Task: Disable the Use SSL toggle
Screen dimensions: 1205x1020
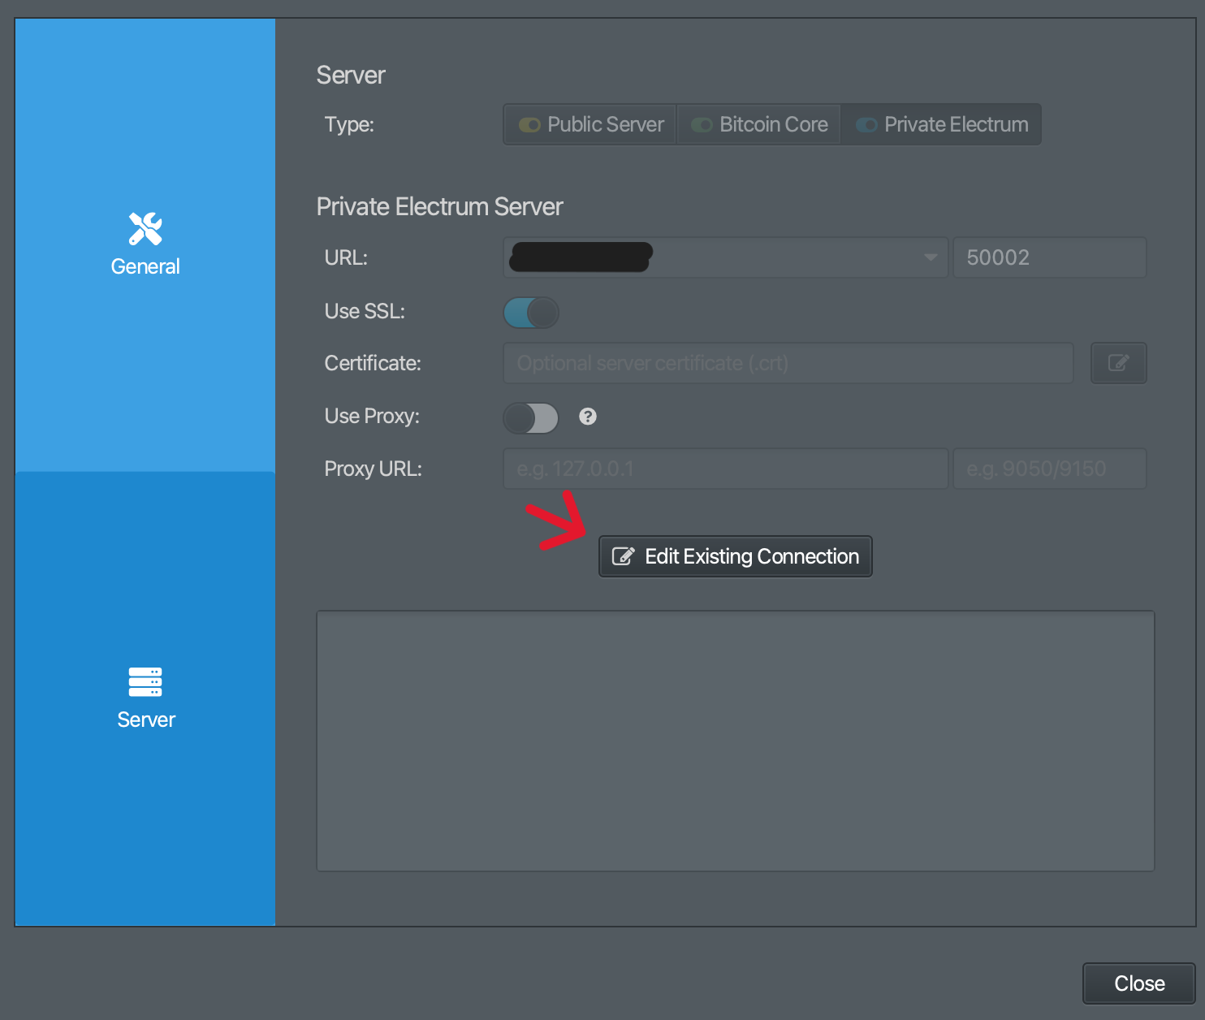Action: 530,312
